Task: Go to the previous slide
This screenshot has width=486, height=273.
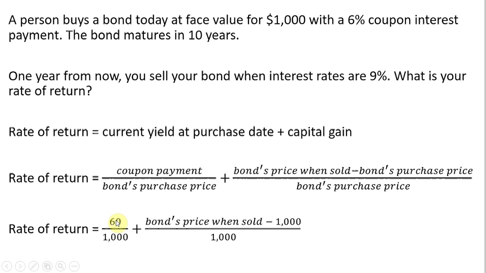Action: click(7, 266)
